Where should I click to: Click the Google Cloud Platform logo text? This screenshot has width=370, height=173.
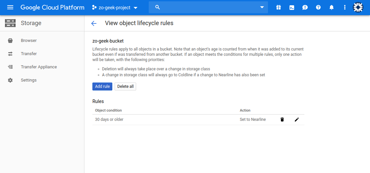coord(52,8)
